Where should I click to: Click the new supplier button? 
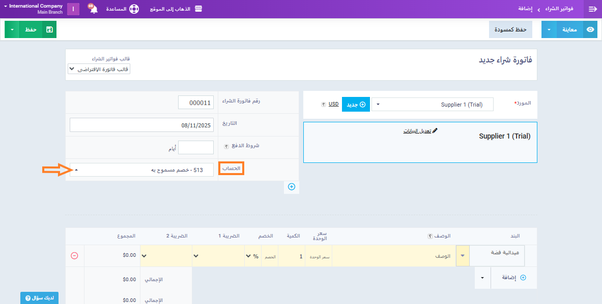click(356, 105)
